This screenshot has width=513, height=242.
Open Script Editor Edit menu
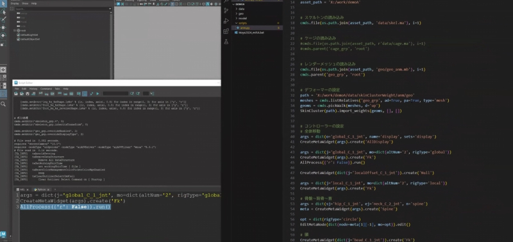click(x=24, y=89)
